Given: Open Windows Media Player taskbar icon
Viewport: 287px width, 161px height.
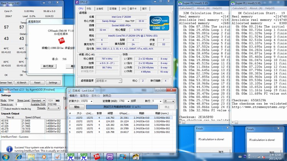Looking at the screenshot, I should coord(44,157).
